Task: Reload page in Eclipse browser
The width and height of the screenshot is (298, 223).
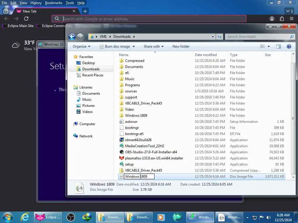Action: (x=26, y=19)
